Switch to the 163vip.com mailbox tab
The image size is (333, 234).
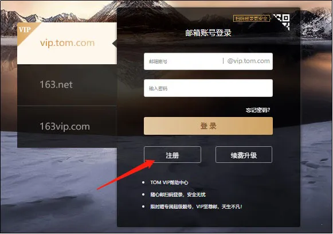point(67,127)
